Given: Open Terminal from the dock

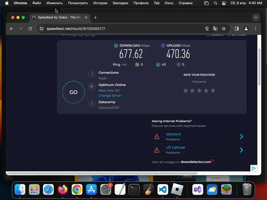Looking at the screenshot, I should point(134,190).
